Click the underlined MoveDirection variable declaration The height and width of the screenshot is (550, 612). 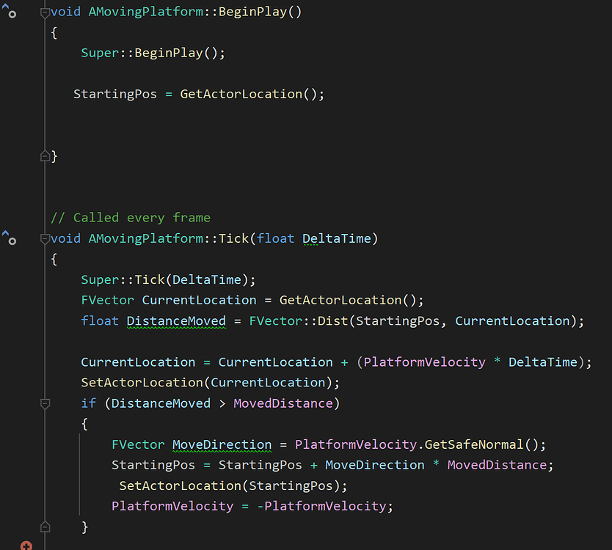[x=222, y=444]
